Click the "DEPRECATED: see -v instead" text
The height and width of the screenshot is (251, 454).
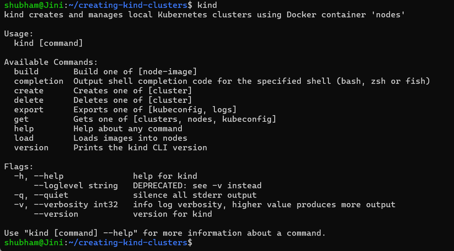point(197,185)
